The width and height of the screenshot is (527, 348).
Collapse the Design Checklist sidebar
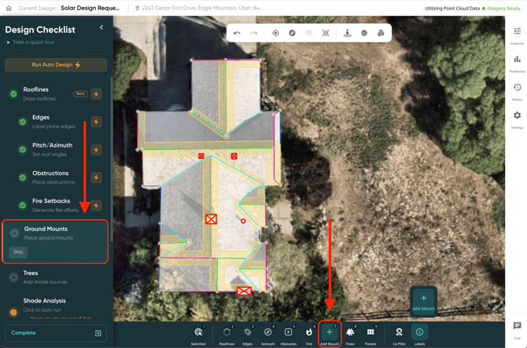point(101,27)
